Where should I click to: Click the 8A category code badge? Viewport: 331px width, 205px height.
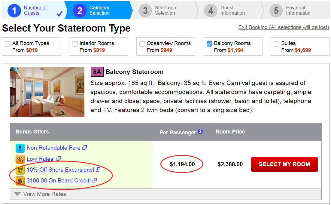click(97, 72)
